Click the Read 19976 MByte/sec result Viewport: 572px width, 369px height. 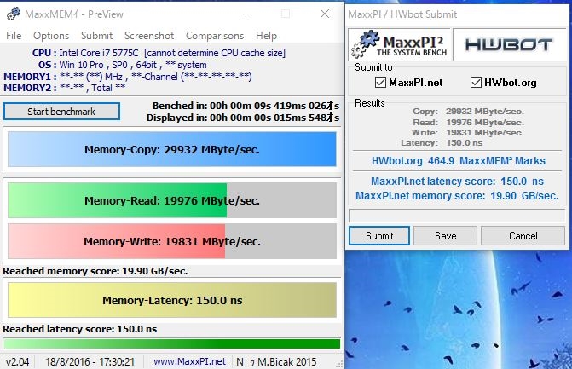coord(468,122)
